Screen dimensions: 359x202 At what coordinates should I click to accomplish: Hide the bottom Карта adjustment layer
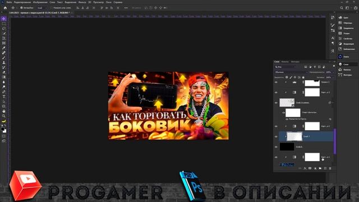(x=276, y=157)
